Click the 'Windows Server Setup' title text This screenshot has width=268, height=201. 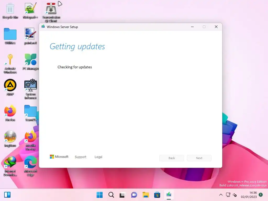tap(62, 27)
